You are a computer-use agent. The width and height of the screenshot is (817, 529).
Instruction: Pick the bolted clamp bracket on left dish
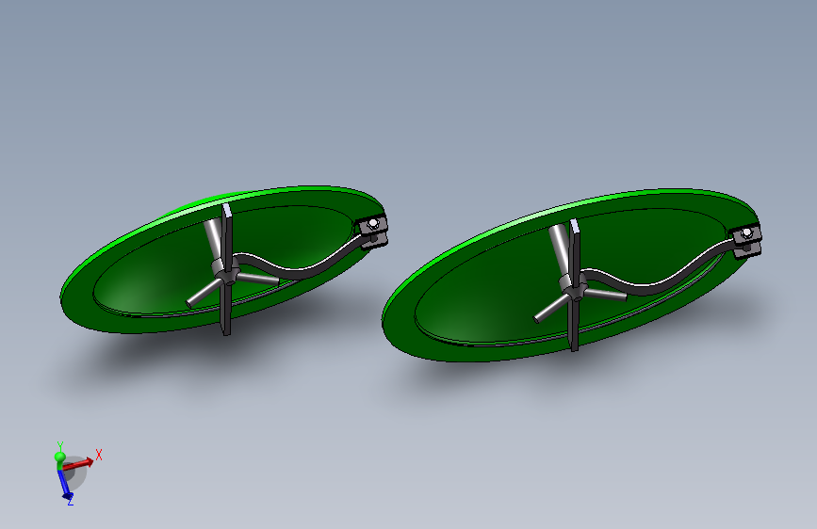(372, 232)
